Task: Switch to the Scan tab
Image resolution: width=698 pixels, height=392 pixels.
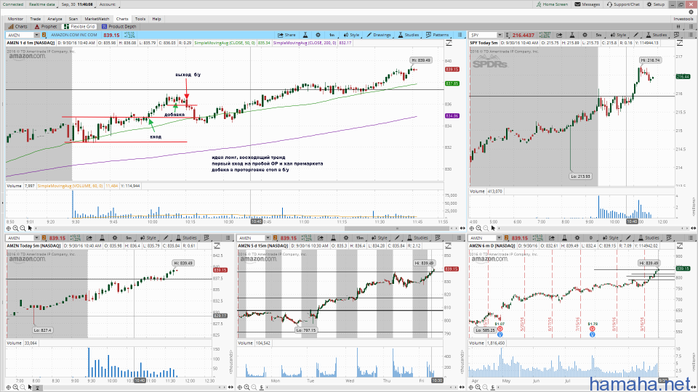Action: [x=73, y=19]
